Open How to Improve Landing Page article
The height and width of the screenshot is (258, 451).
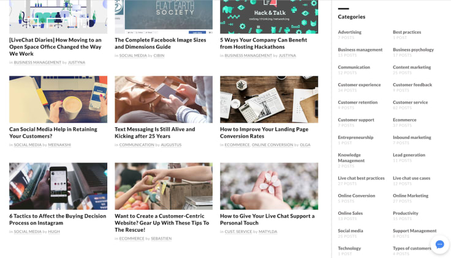[x=264, y=133]
